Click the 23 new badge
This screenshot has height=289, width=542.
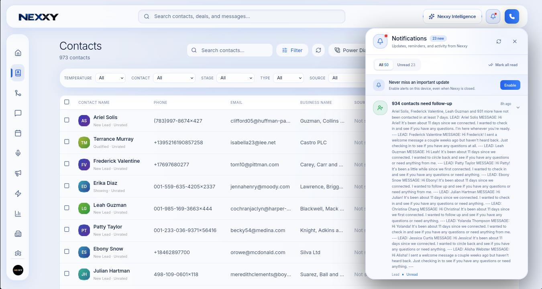coord(438,38)
